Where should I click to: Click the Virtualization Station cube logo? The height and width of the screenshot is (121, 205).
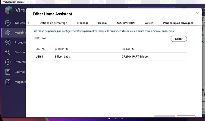pos(9,10)
